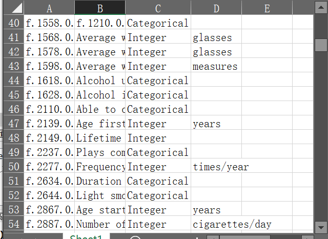Viewport: 328px width, 239px height.
Task: Click the 'Duration' cell in row 51
Action: [x=100, y=181]
